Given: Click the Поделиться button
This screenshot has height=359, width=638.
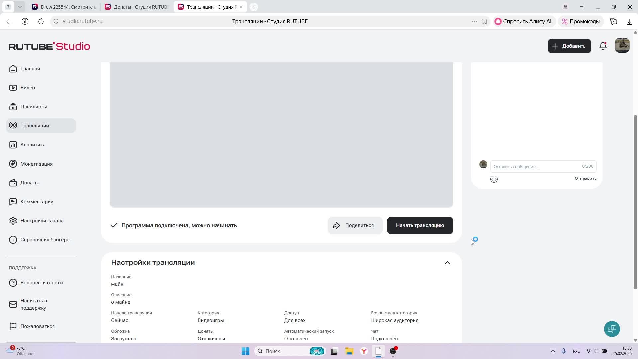Looking at the screenshot, I should tap(355, 225).
